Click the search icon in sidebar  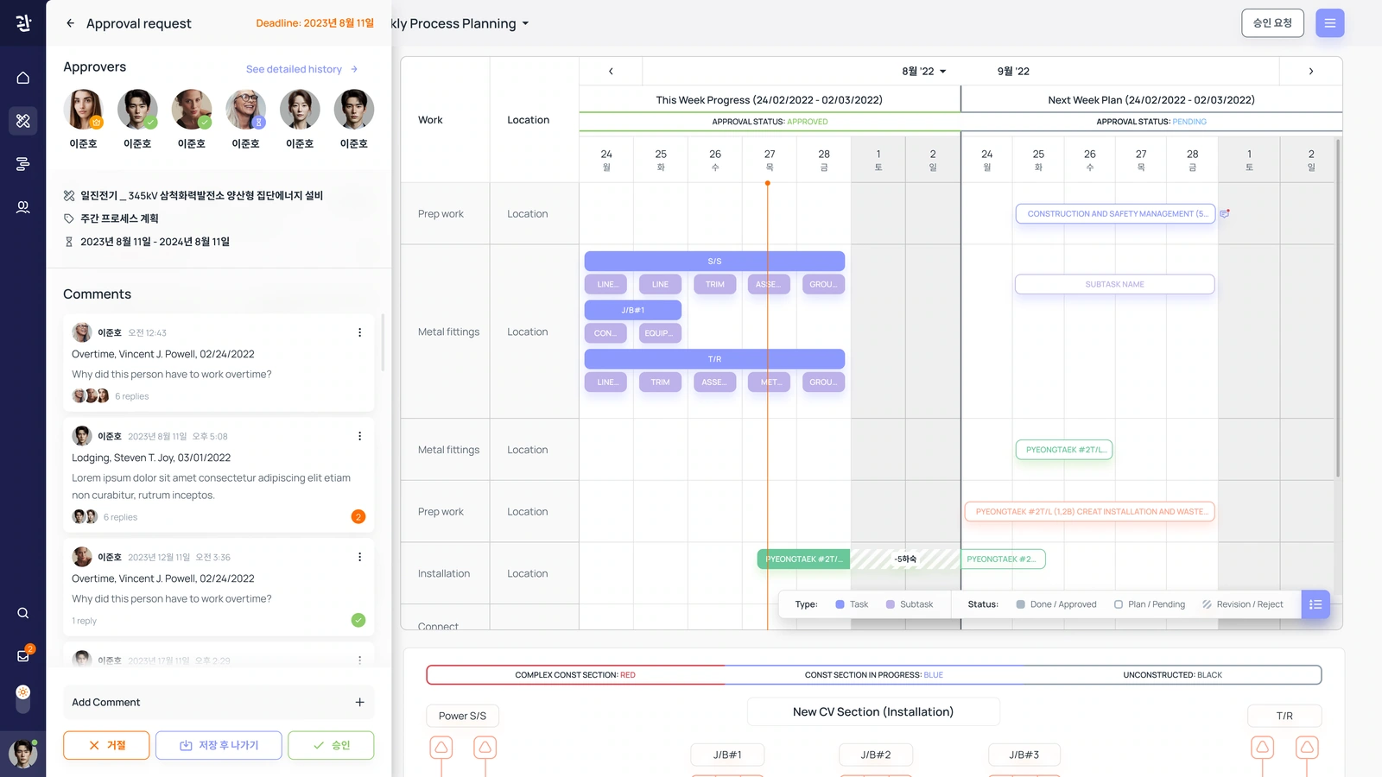point(23,613)
